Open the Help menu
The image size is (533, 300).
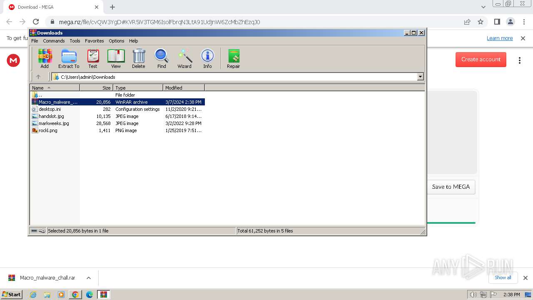[x=133, y=41]
